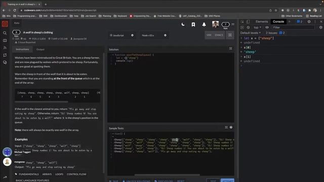Switch to the Console tab in DevTools
The image size is (324, 182).
coord(278,21)
